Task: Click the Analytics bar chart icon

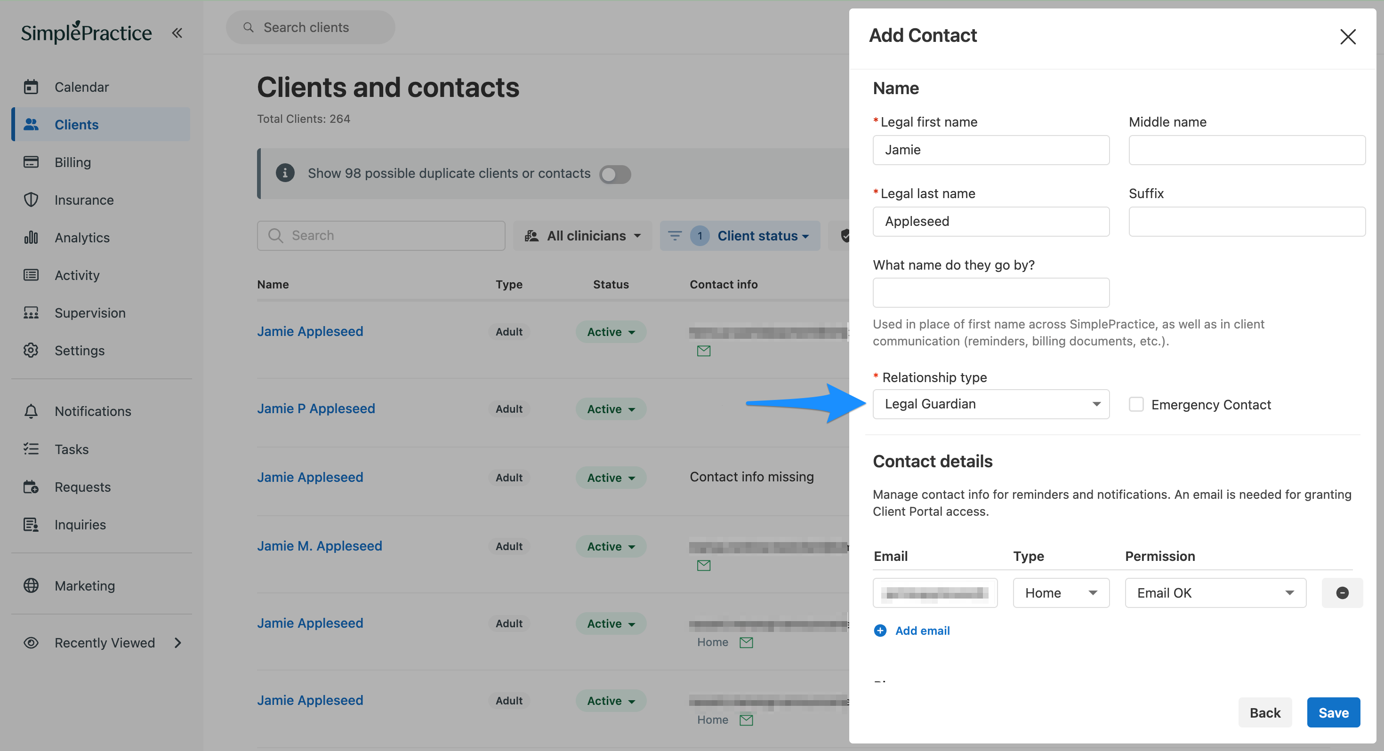Action: point(31,238)
